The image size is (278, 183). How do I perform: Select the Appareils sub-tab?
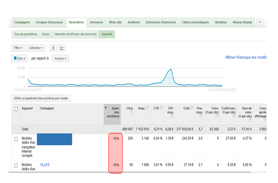point(107,34)
